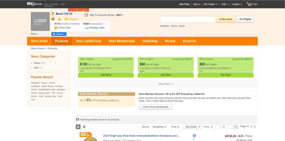Image resolution: width=285 pixels, height=141 pixels.
Task: Search In this store button
Action: (225, 19)
